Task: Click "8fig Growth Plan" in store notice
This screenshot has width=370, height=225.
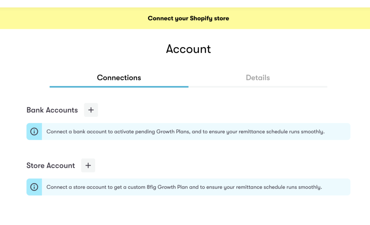Action: (x=167, y=187)
